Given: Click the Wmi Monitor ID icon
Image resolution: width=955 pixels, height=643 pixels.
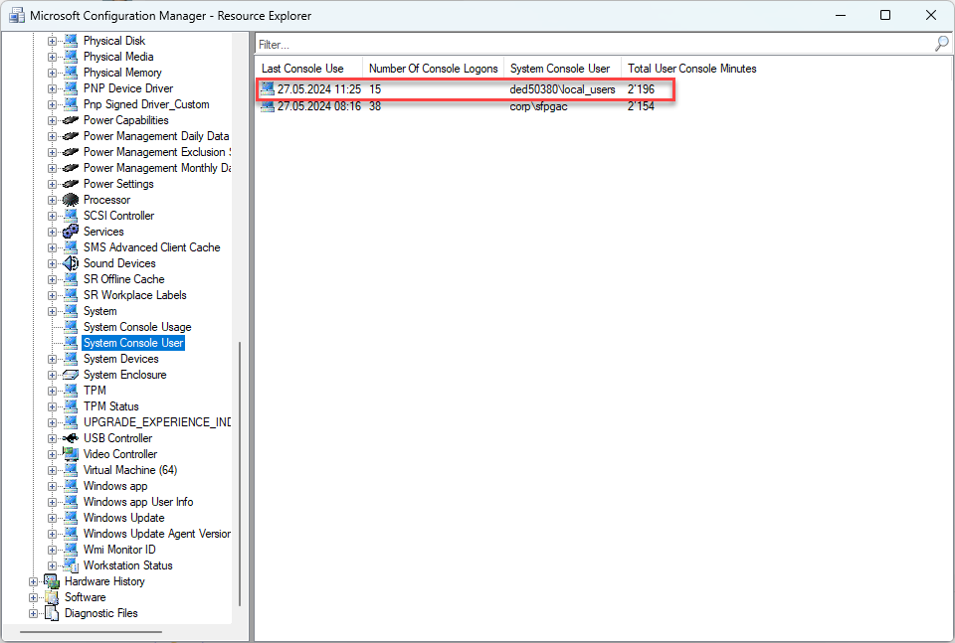Looking at the screenshot, I should coord(71,550).
